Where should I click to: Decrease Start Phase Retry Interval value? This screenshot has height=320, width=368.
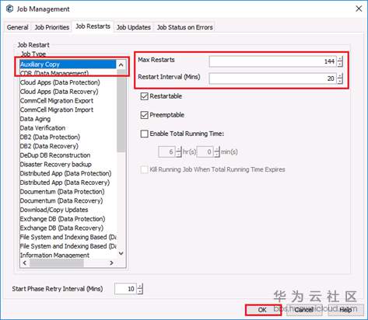tap(140, 291)
